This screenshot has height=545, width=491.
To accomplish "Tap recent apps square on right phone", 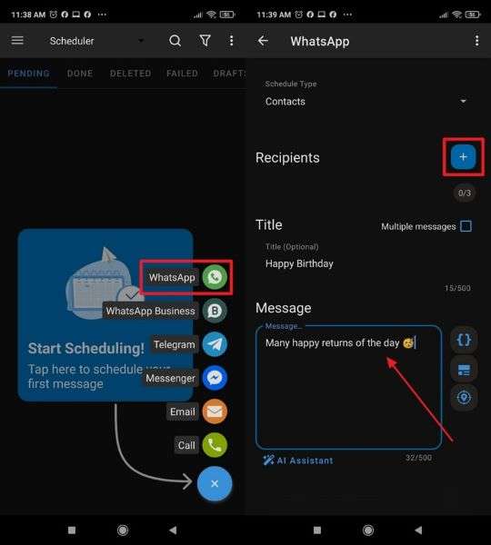I will [x=317, y=530].
